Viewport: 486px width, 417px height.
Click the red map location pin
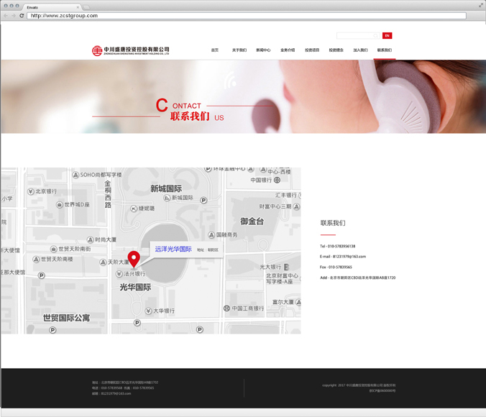pyautogui.click(x=133, y=259)
